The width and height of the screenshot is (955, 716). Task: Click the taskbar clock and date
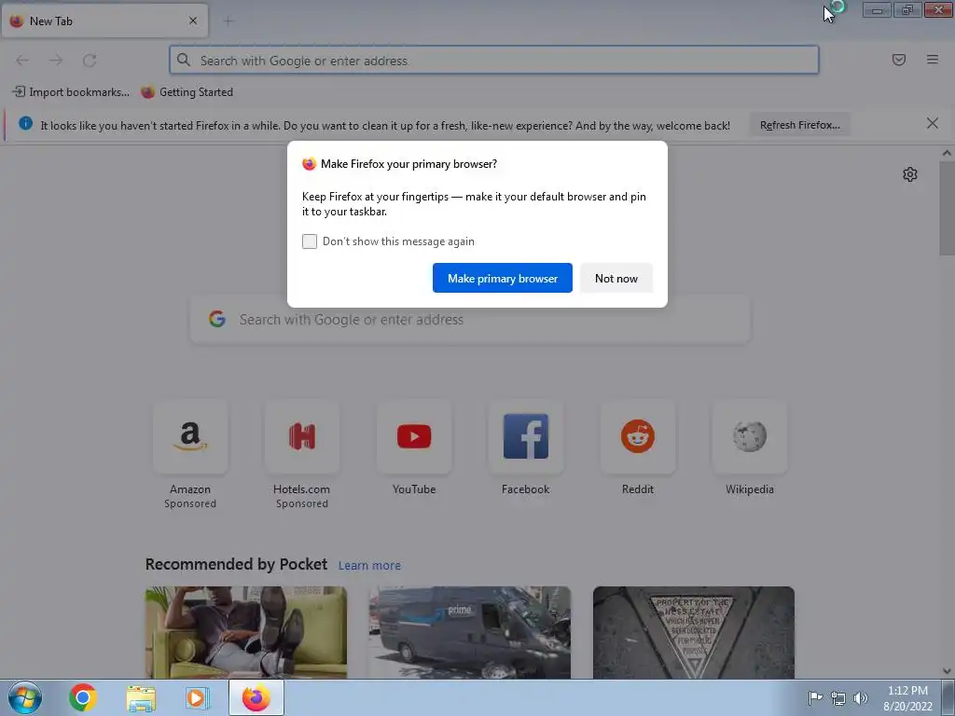click(x=907, y=697)
